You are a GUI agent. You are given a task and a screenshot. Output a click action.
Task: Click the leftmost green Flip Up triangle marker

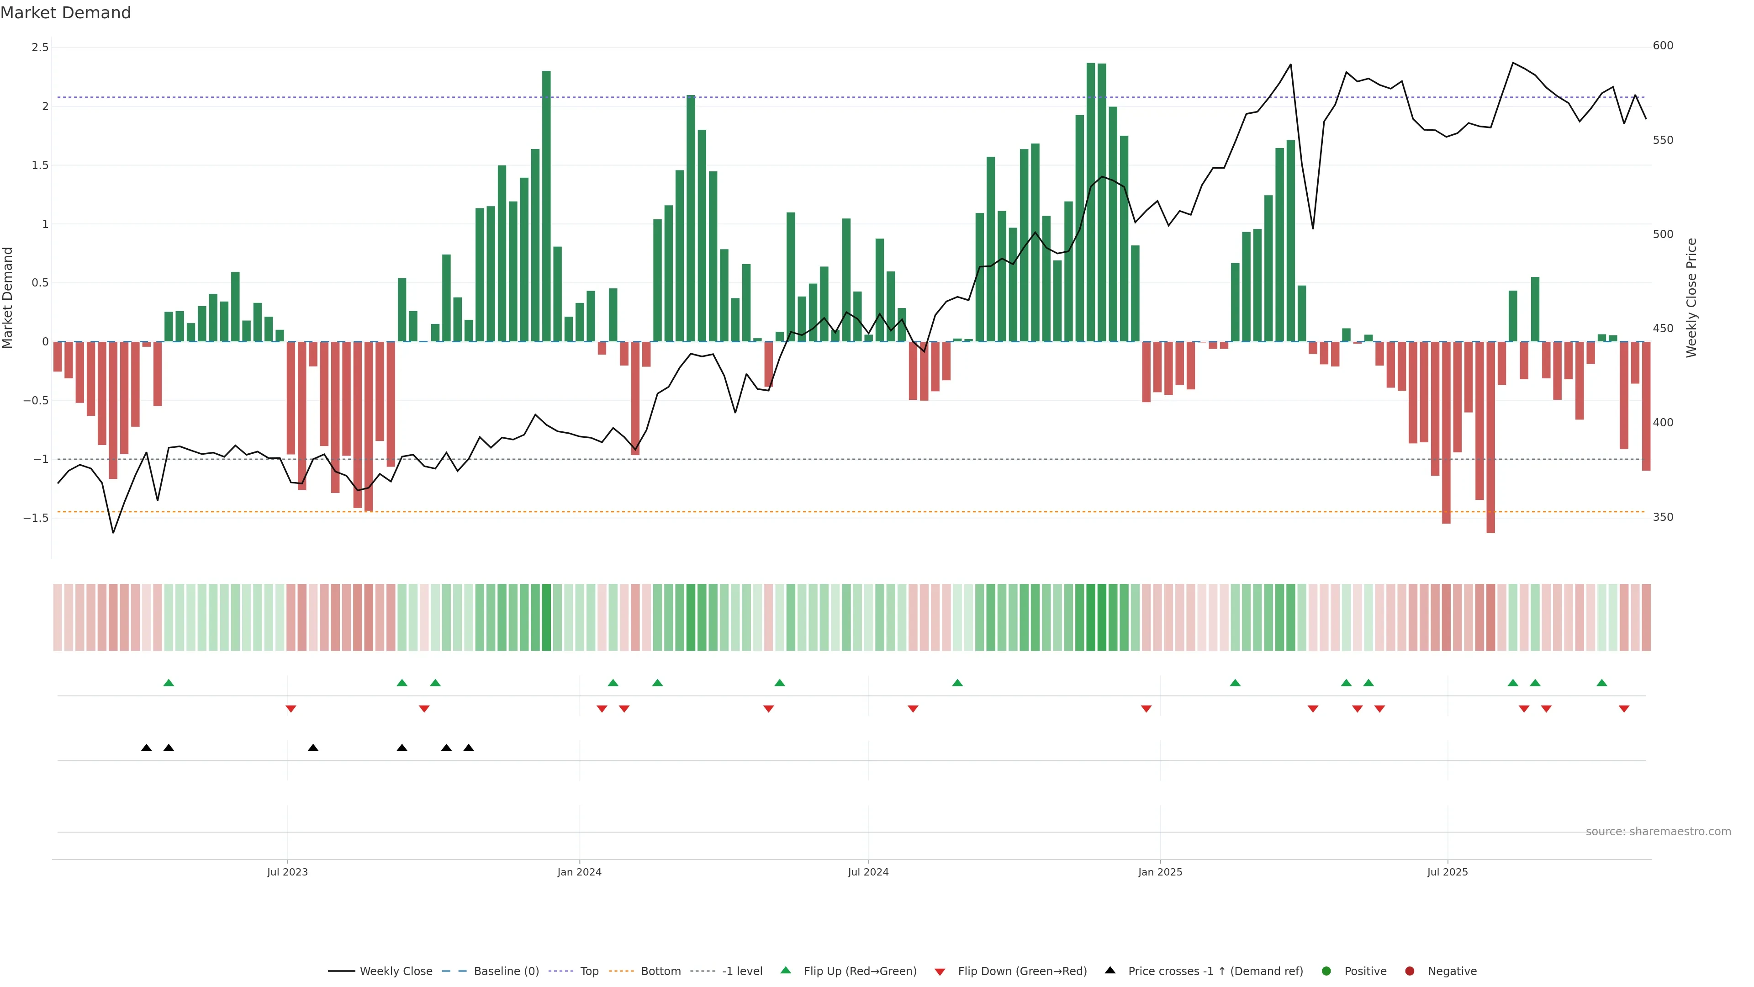click(x=169, y=683)
